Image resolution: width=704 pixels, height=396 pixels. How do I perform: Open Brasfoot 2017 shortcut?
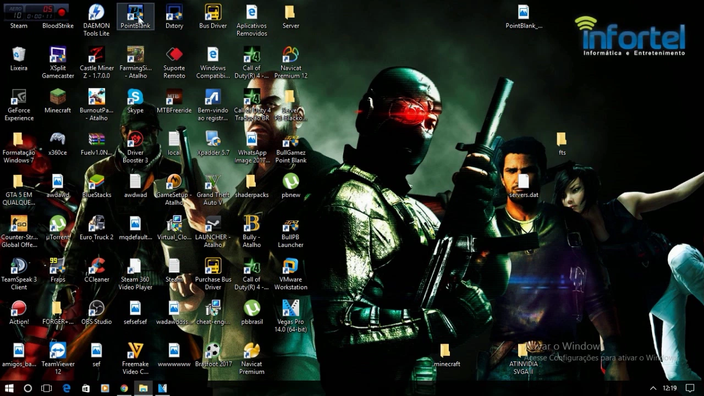pyautogui.click(x=213, y=356)
